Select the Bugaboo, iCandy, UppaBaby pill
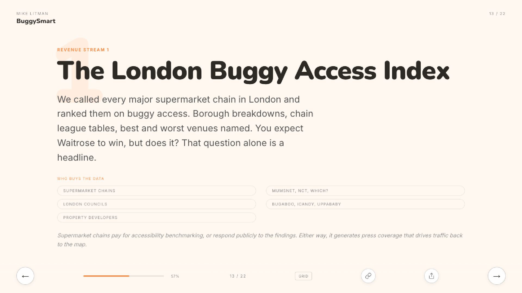The image size is (522, 293). tap(365, 204)
